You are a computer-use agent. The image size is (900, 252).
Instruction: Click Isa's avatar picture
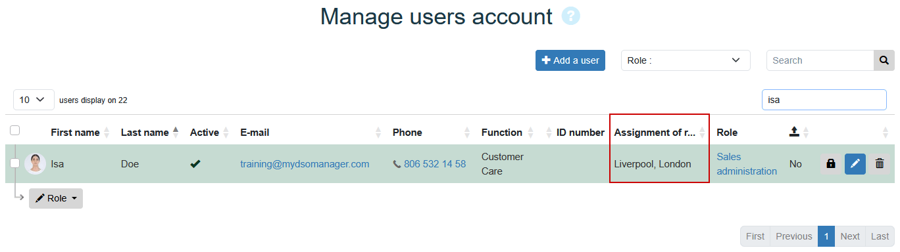pos(35,164)
